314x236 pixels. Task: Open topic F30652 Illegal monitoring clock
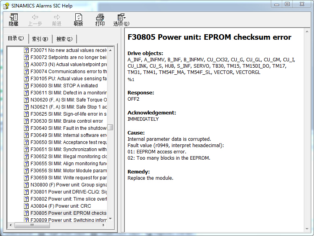68,156
